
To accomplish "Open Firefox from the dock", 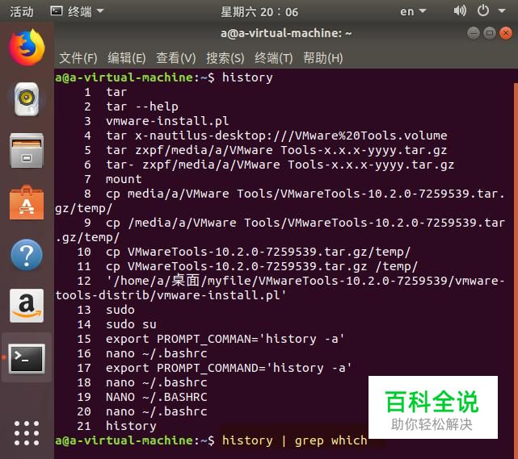I will point(27,47).
